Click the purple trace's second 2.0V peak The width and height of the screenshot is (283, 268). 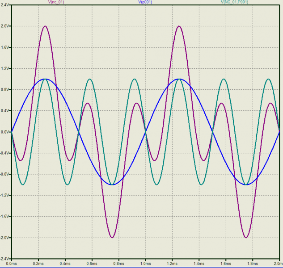[x=179, y=26]
